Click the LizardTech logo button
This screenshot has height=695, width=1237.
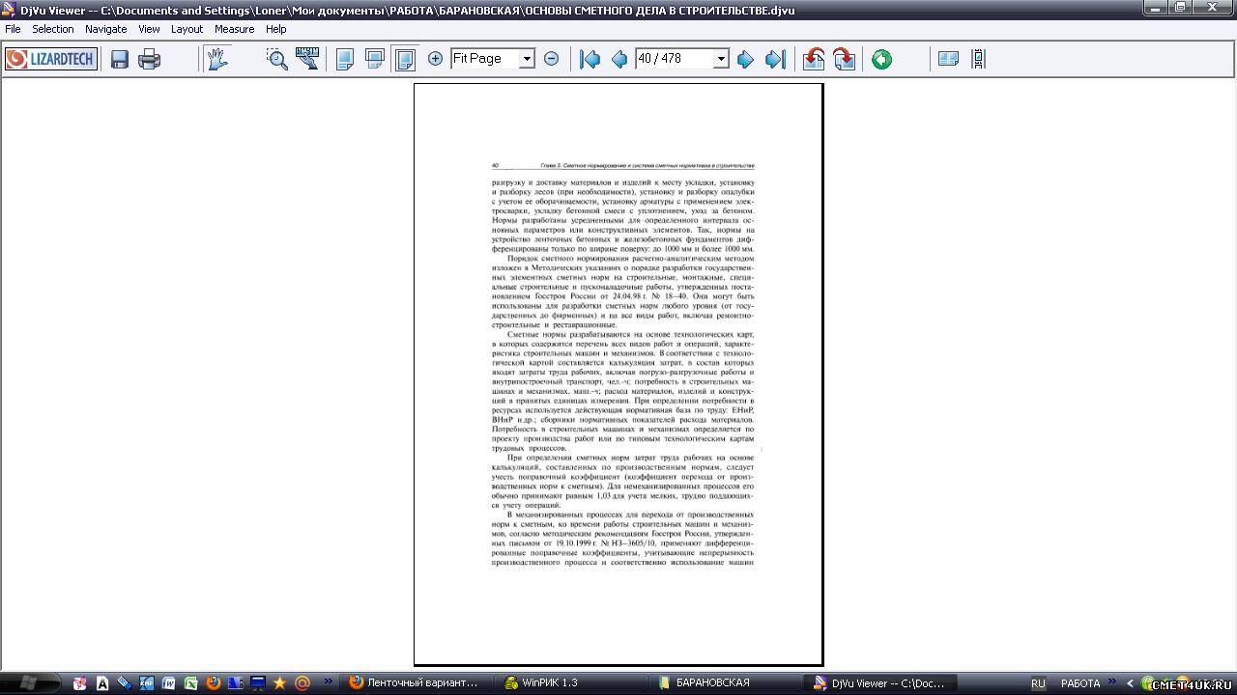tap(51, 59)
